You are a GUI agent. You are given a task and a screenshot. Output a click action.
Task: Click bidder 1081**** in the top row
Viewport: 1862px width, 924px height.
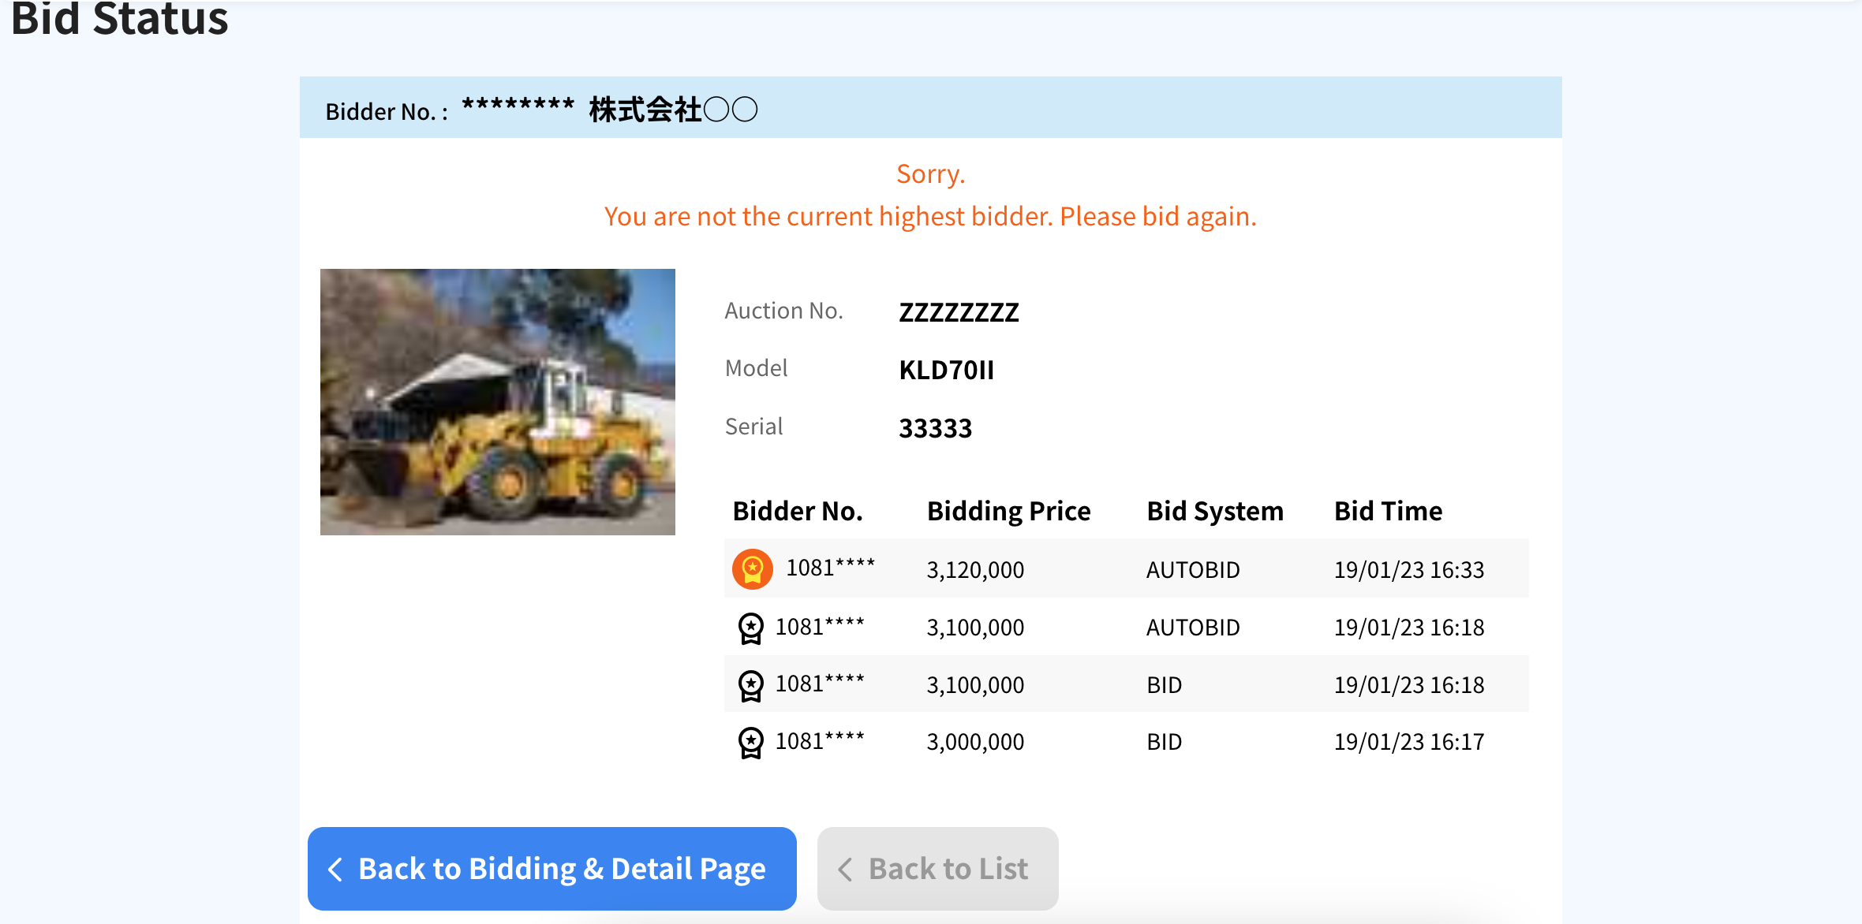tap(830, 568)
